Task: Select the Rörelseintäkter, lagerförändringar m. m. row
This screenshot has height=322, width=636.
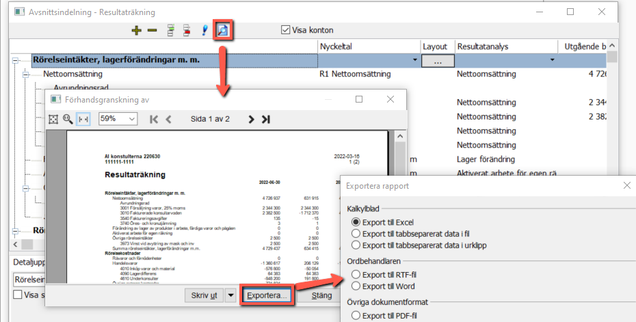Action: 175,60
